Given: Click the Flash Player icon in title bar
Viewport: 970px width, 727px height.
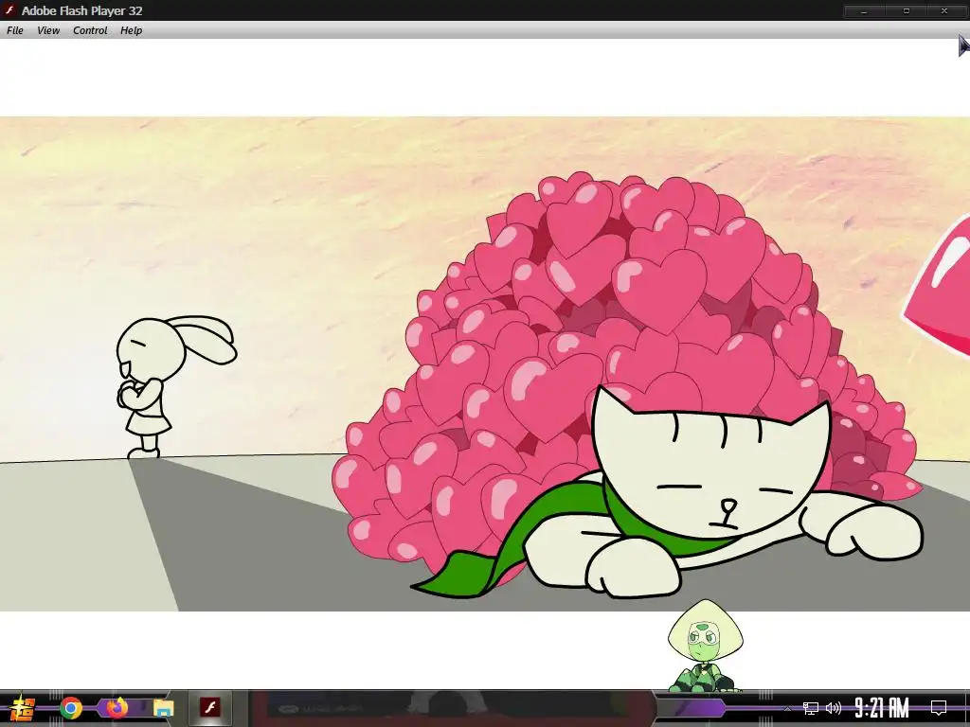Looking at the screenshot, I should coord(9,9).
